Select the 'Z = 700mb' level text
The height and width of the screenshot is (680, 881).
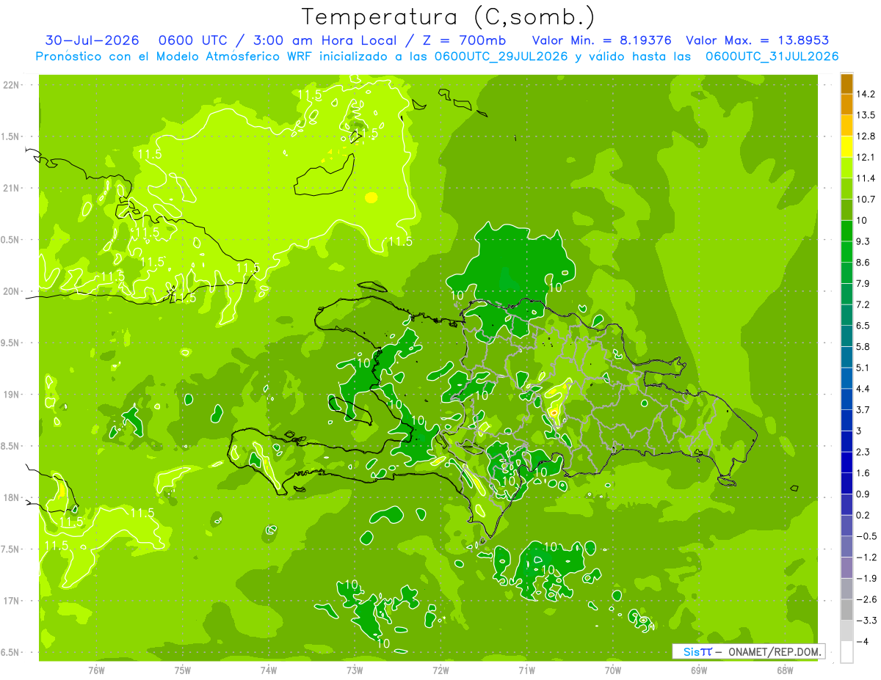pos(461,40)
